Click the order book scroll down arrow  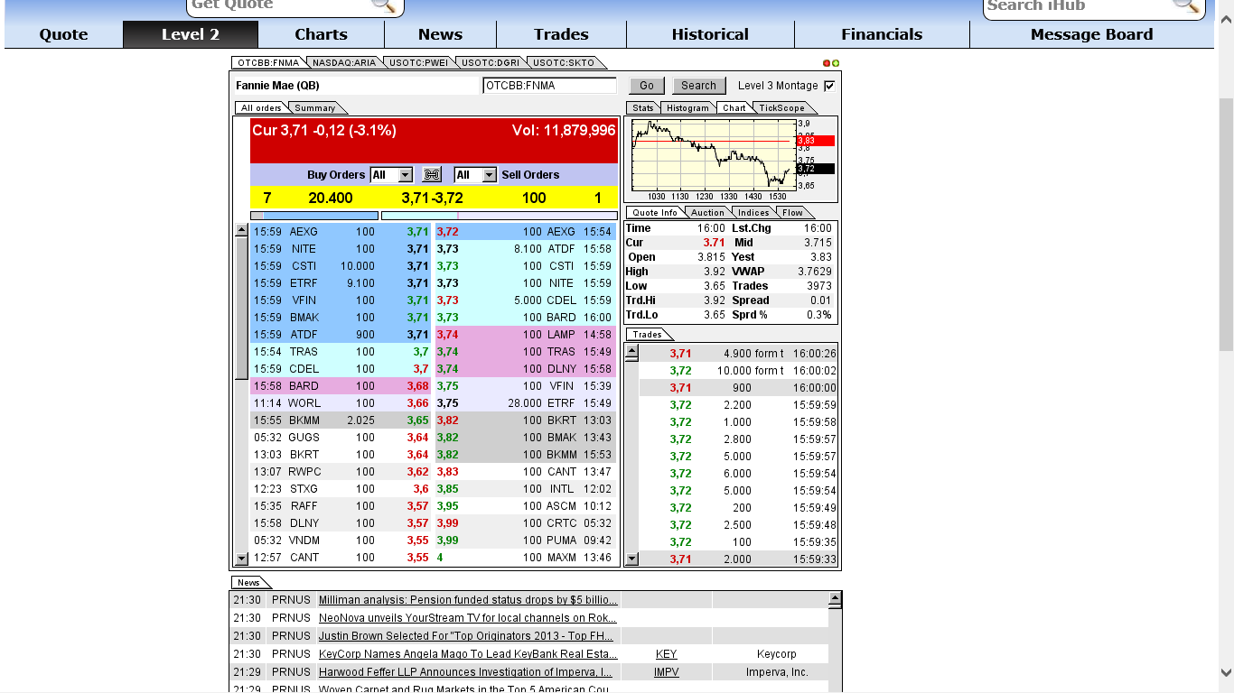tap(241, 559)
